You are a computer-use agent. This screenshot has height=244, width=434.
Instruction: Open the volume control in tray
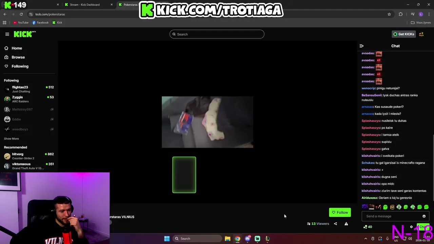pyautogui.click(x=410, y=239)
